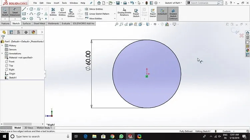Image resolution: width=250 pixels, height=140 pixels.
Task: Activate the Smart Dimension tool
Action: pyautogui.click(x=15, y=12)
